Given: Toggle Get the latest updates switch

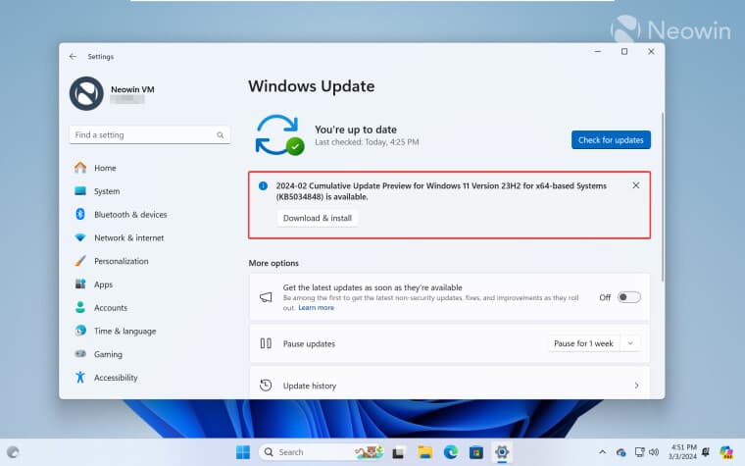Looking at the screenshot, I should [x=628, y=297].
